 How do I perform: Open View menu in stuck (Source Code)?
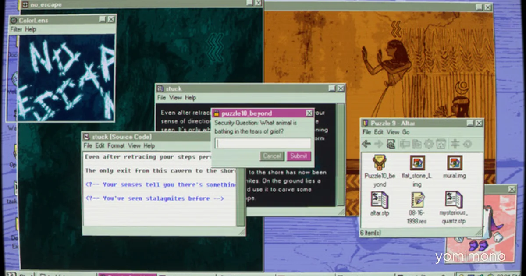(x=134, y=146)
